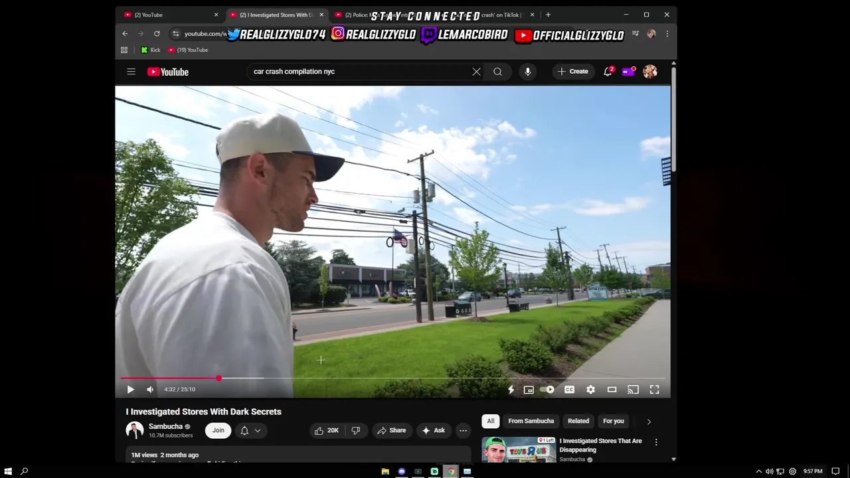Viewport: 850px width, 478px height.
Task: Expand the subscription notification bell dropdown
Action: click(x=250, y=431)
